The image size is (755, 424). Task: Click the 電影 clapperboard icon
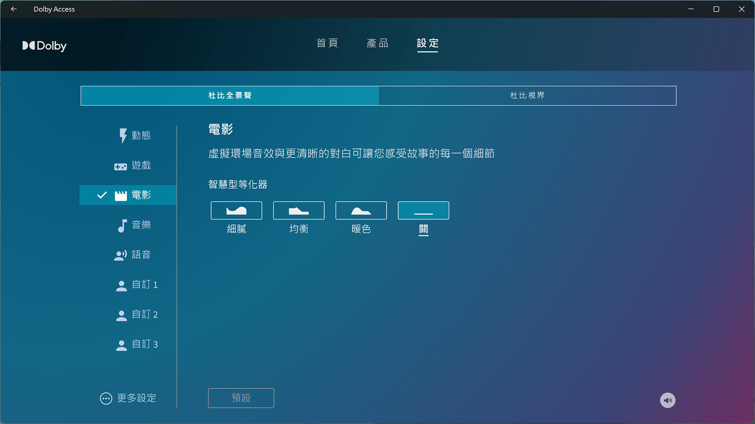coord(121,195)
